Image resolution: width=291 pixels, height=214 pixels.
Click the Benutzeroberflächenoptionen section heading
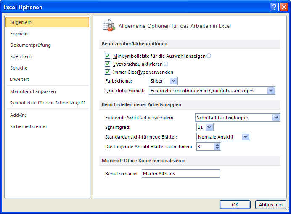point(135,44)
